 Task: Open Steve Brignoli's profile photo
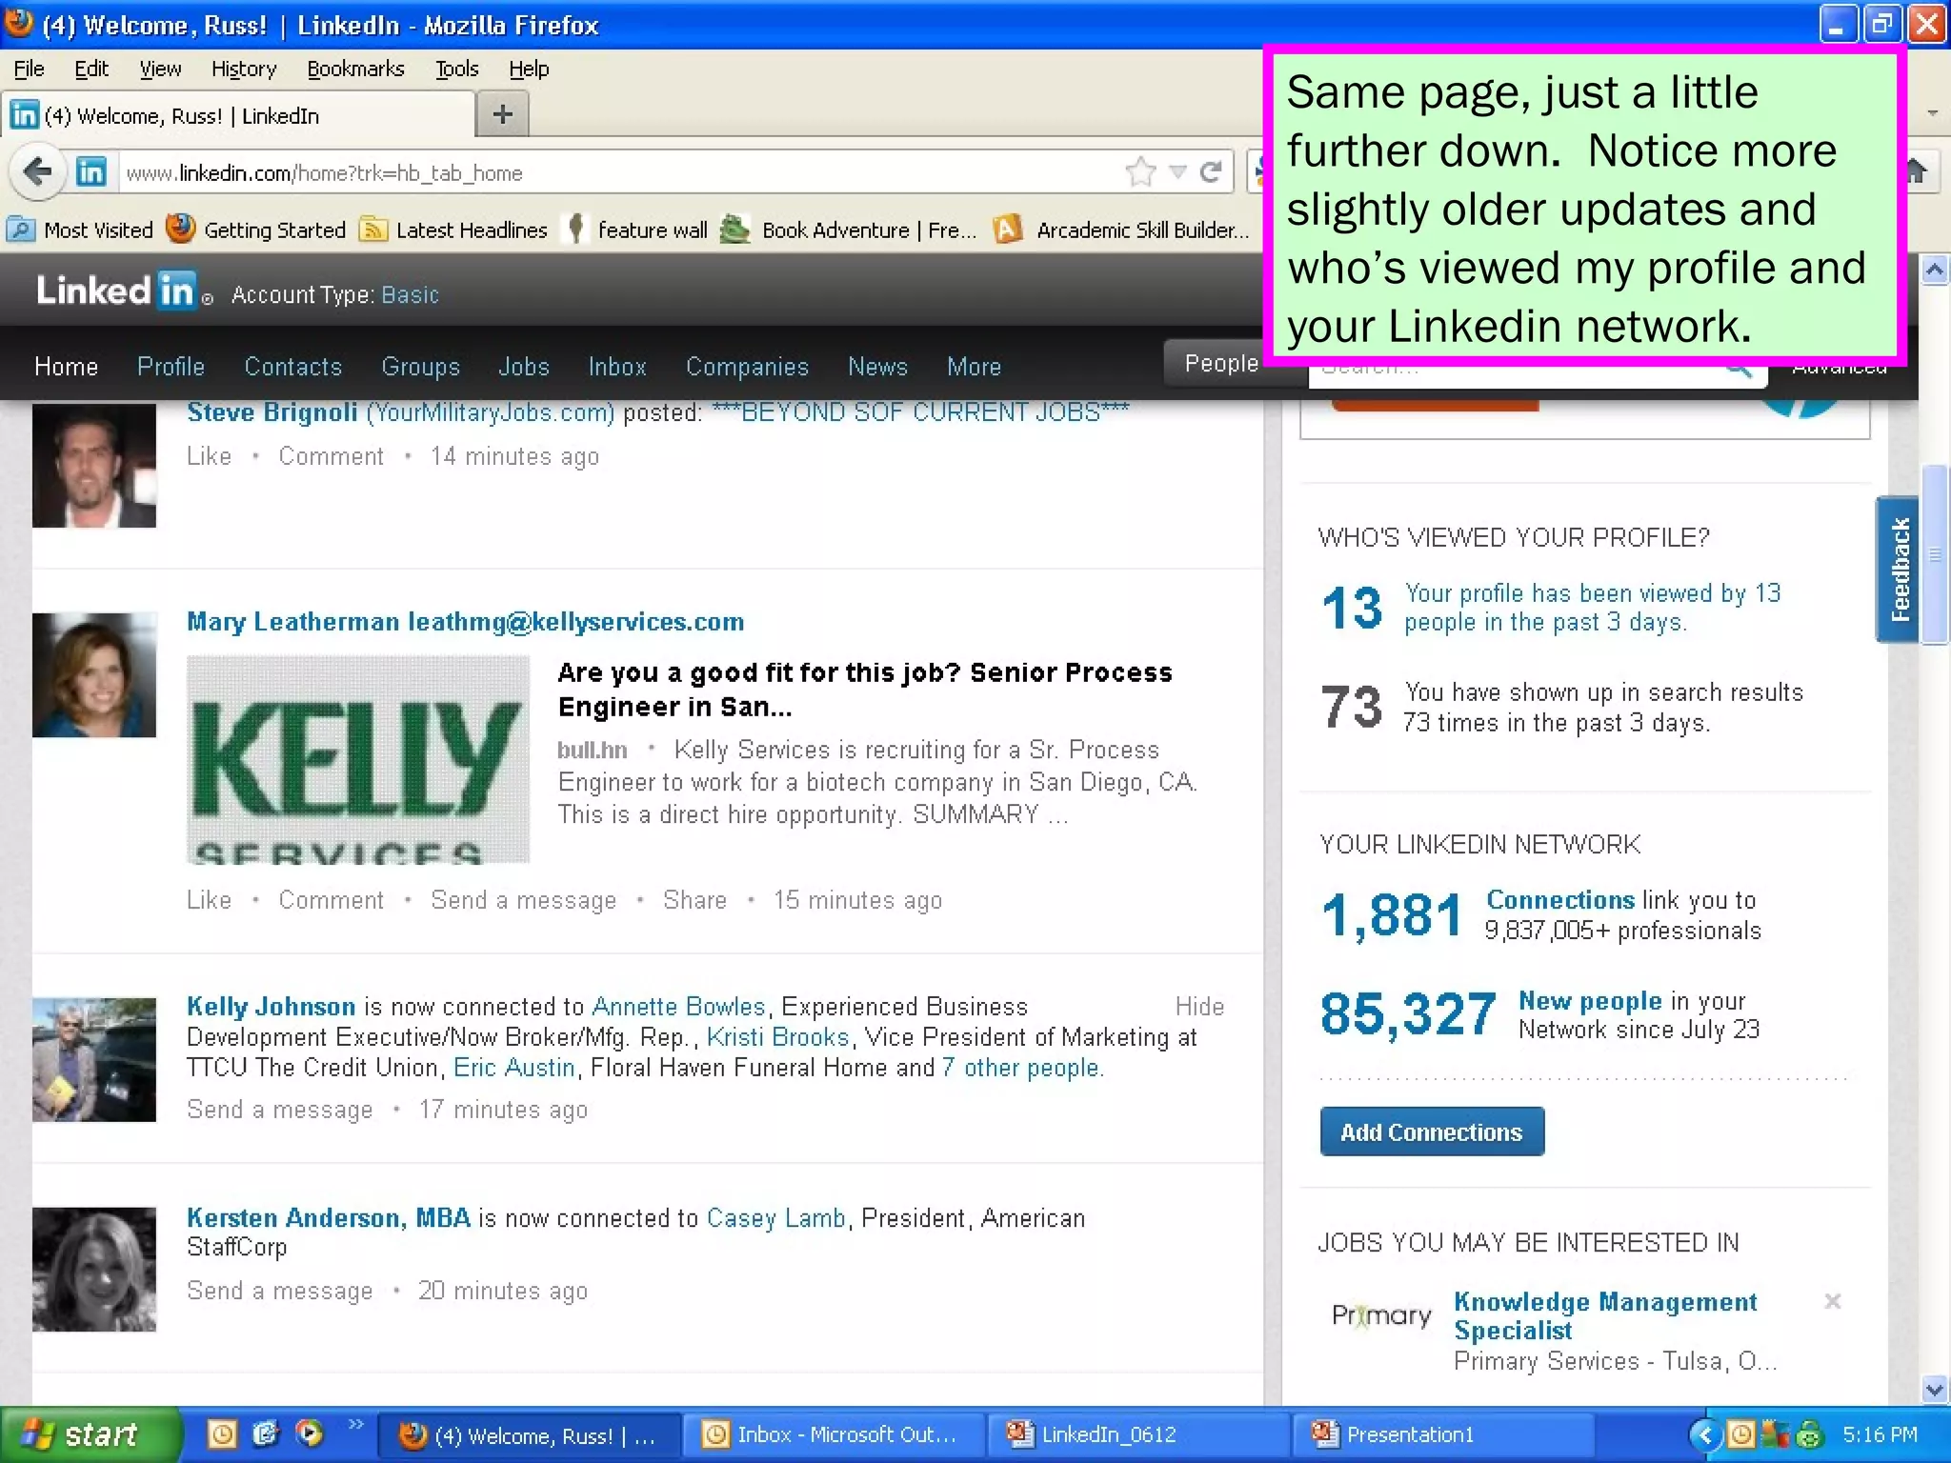coord(93,465)
